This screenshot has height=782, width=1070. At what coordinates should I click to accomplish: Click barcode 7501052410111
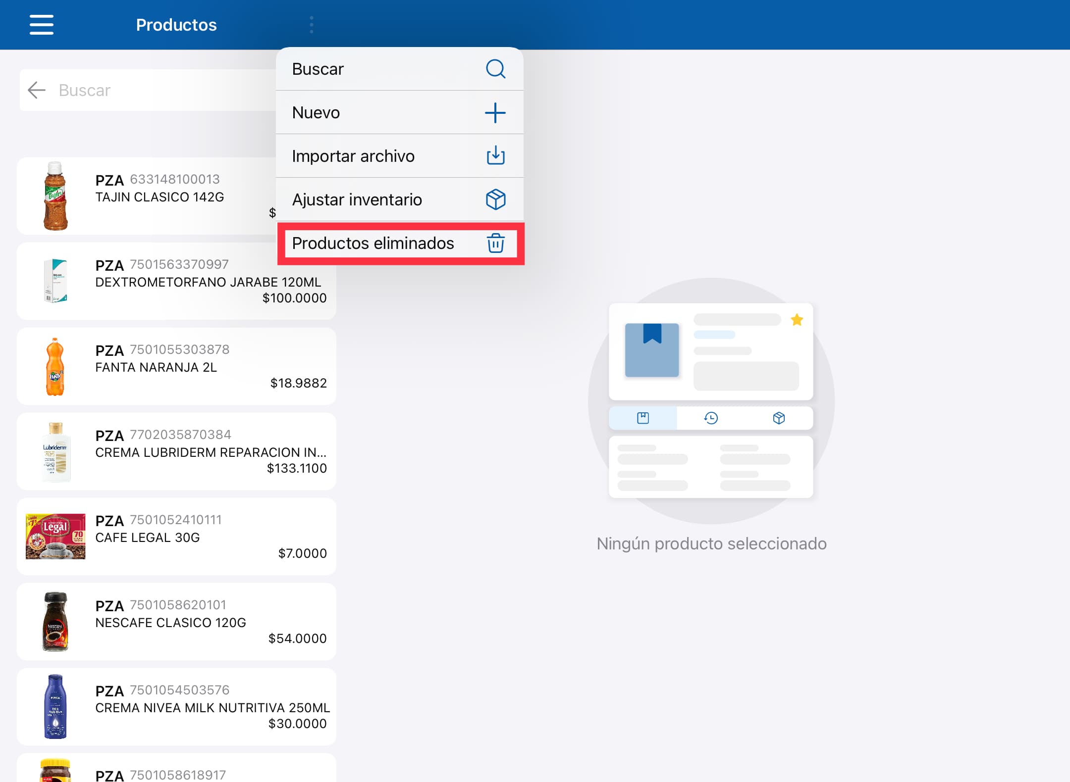pos(176,520)
